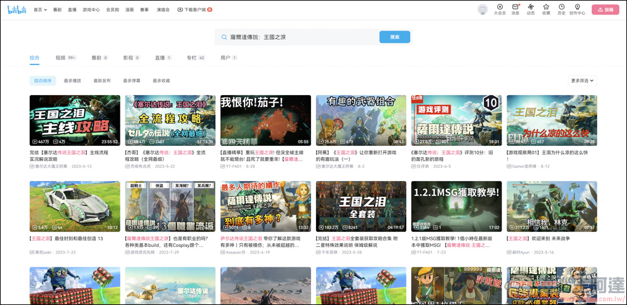Screen dimensions: 627x305
Task: Open the 13個職業流派 video thumbnail
Action: coord(170,207)
